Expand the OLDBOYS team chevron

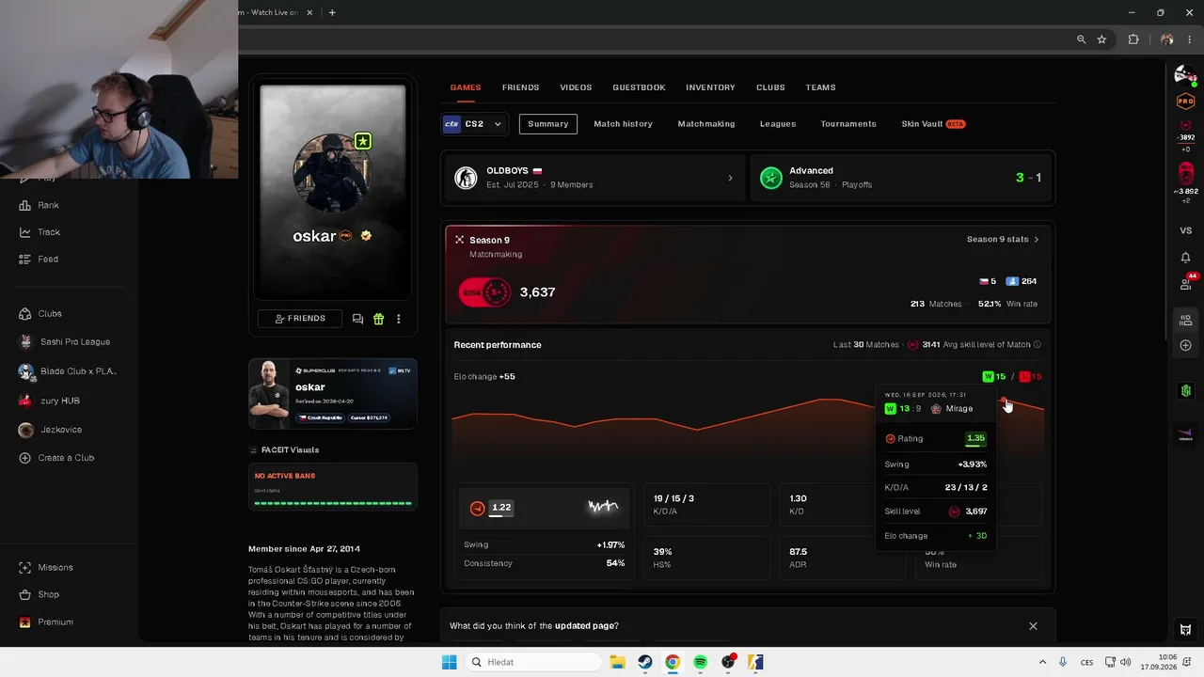730,178
